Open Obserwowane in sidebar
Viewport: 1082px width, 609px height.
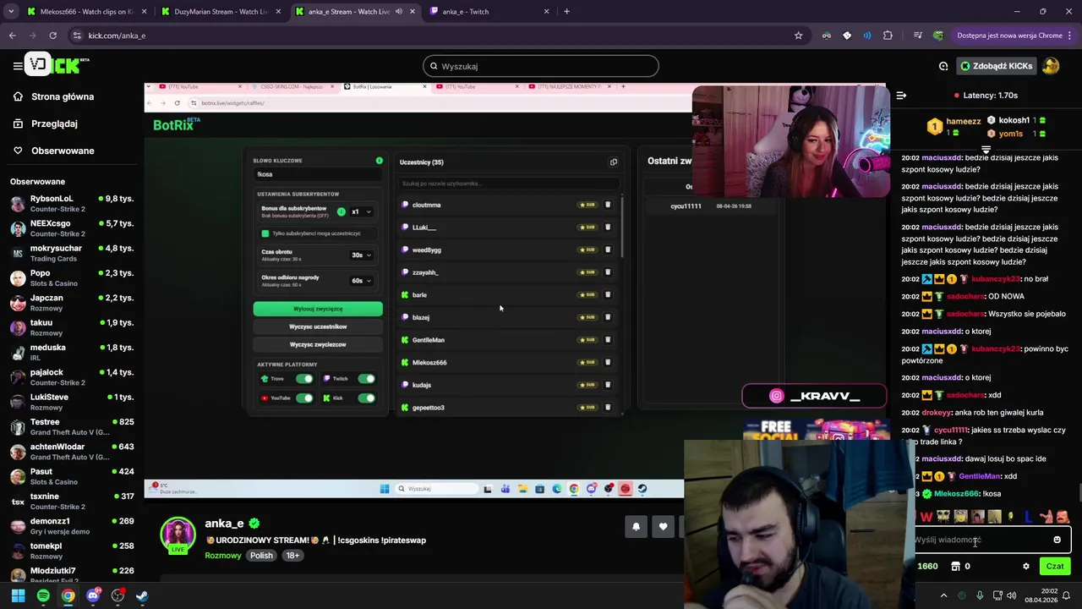63,151
